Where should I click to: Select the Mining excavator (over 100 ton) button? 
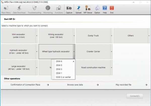tap(56, 36)
